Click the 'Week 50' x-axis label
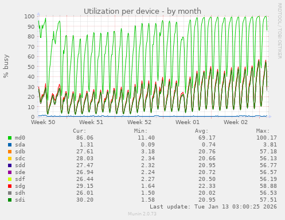The image size is (285, 220). [x=43, y=122]
